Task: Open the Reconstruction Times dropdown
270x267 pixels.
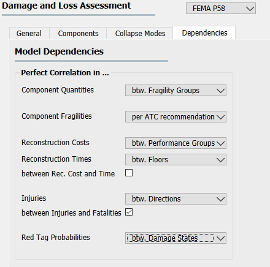Action: tap(175, 160)
